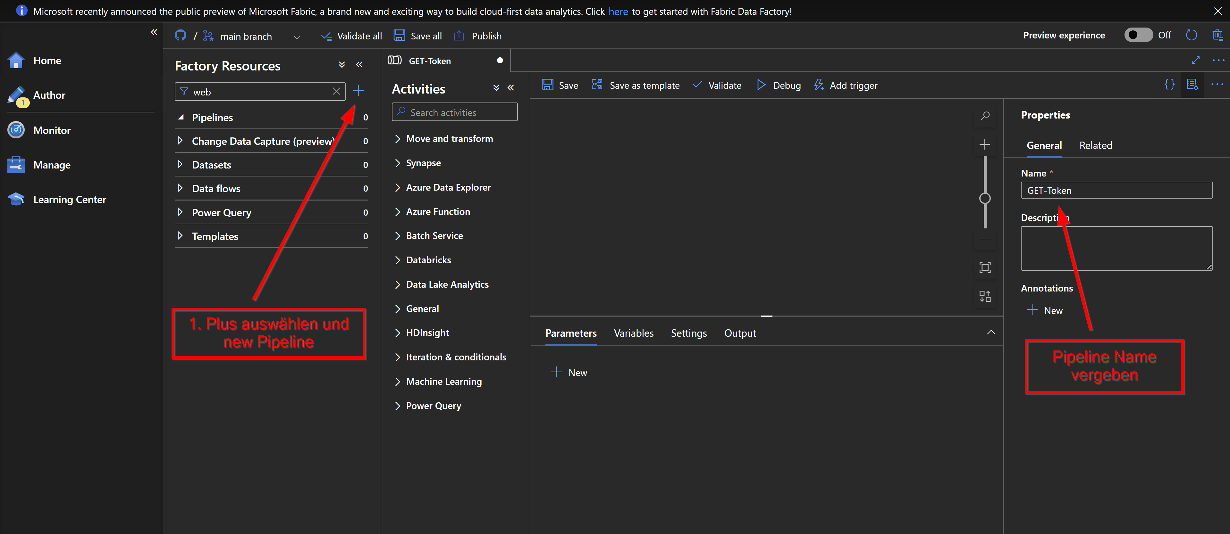Collapse the left navigation sidebar
The image size is (1230, 534).
click(154, 32)
